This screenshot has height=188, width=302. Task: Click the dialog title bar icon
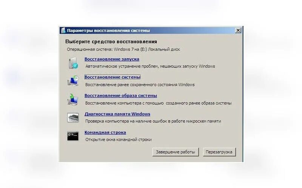click(x=63, y=30)
